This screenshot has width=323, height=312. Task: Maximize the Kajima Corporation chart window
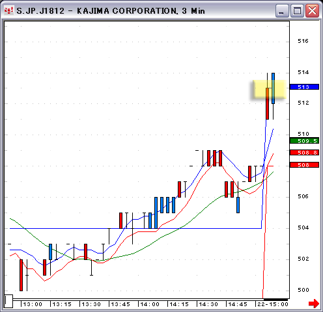[297, 10]
